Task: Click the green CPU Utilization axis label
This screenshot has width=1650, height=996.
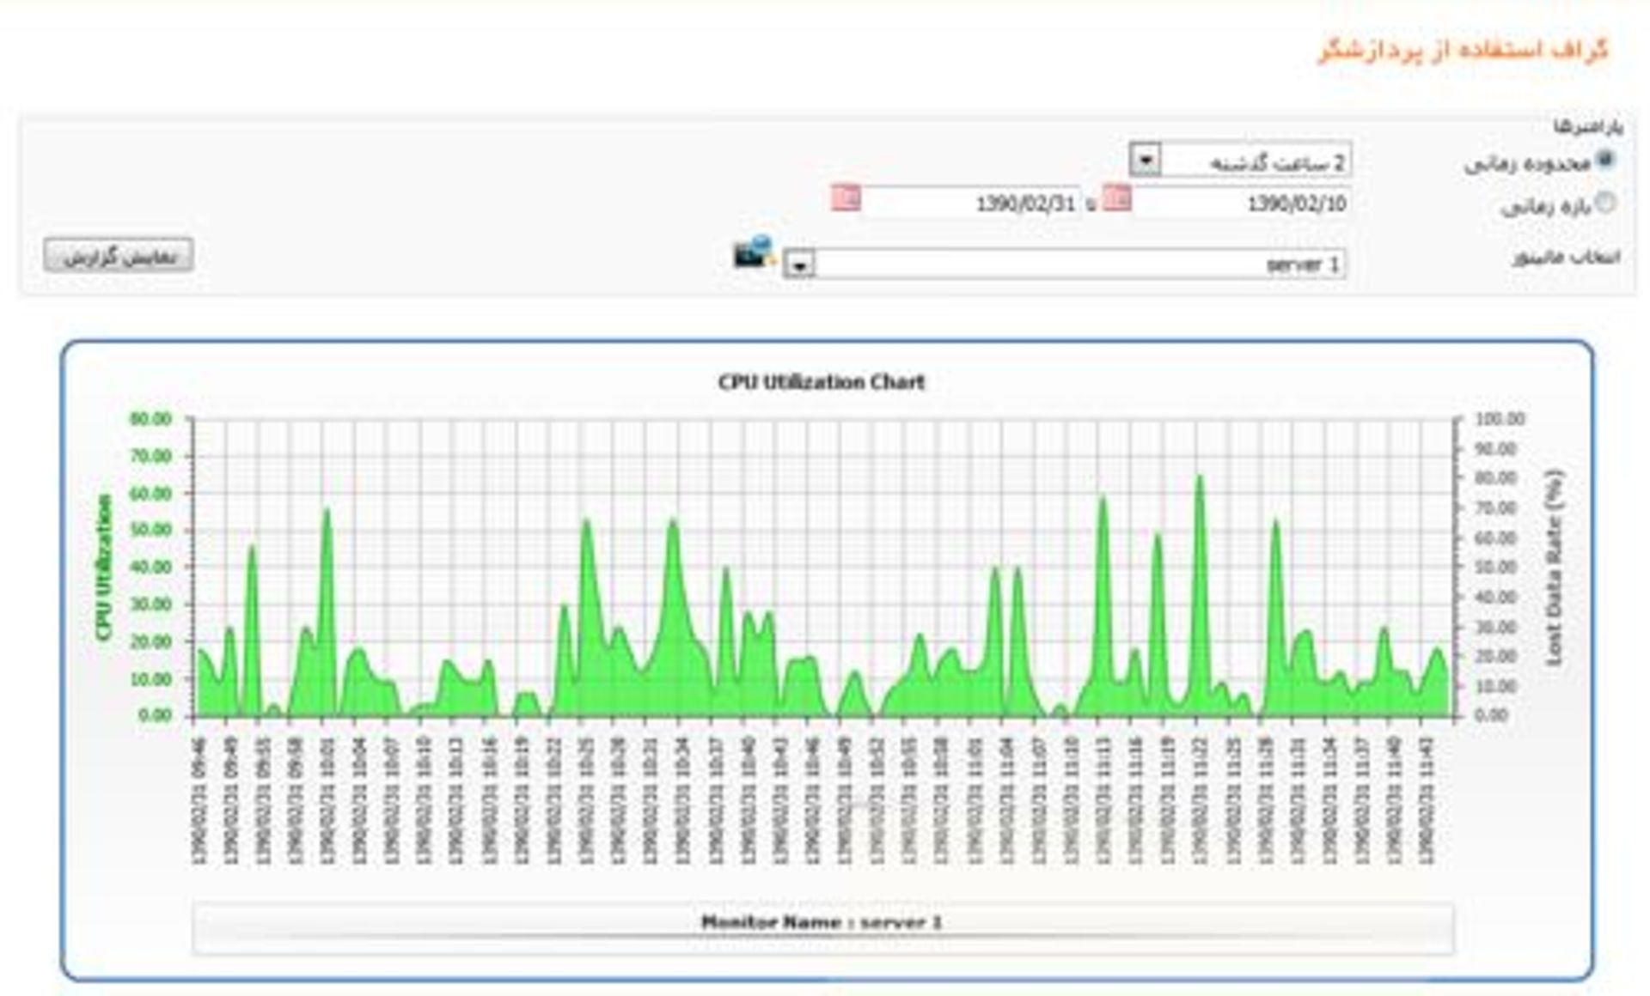Action: pos(104,567)
